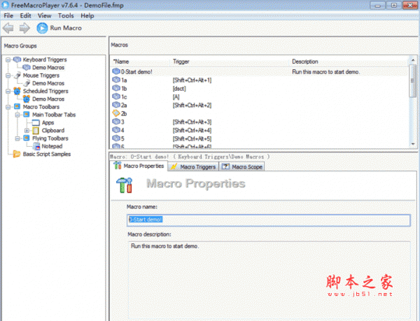Click the icon of macro 1b

(116, 88)
